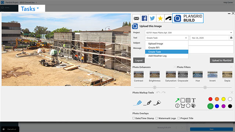This screenshot has width=235, height=132.
Task: Pick the yellow color swatch
Action: [x=224, y=99]
